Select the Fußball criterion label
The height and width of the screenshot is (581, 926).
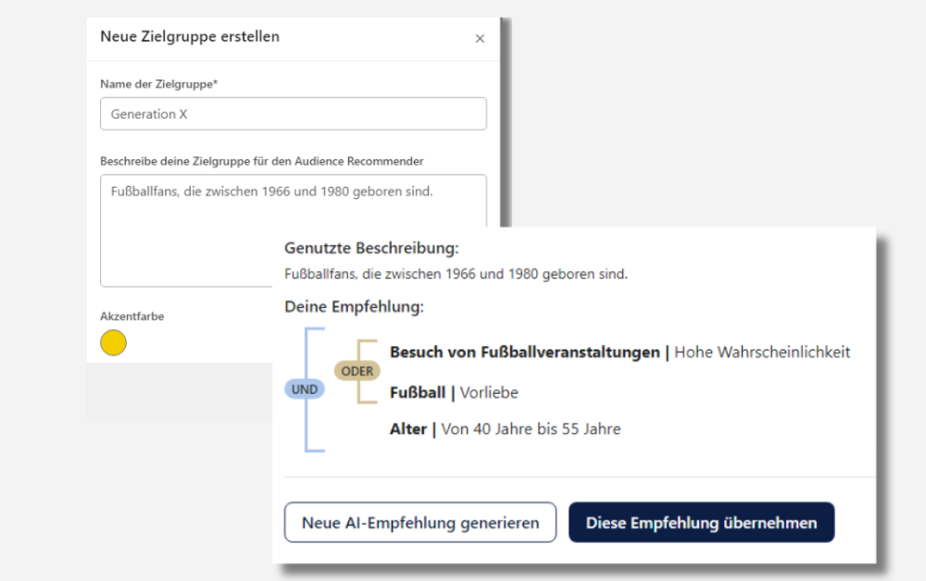418,392
